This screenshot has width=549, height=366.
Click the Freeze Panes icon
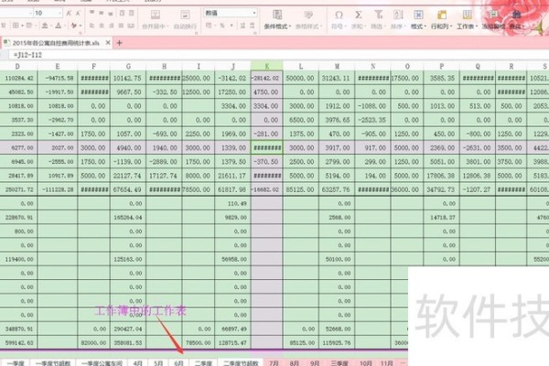[493, 15]
